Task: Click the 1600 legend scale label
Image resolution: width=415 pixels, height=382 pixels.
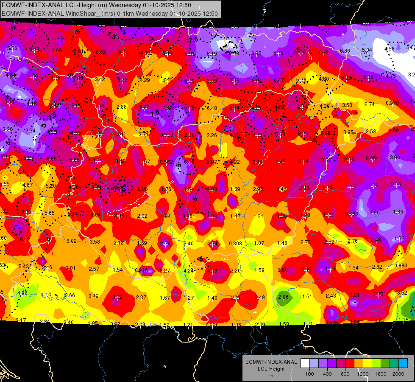Action: (x=381, y=374)
